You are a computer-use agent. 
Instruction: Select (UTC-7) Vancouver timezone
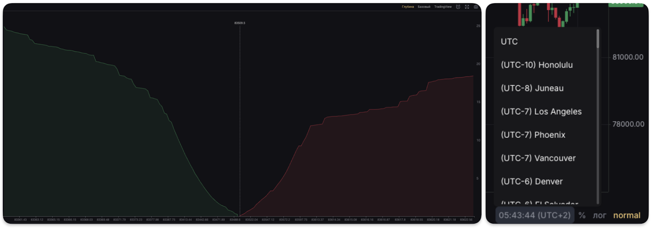tap(538, 158)
